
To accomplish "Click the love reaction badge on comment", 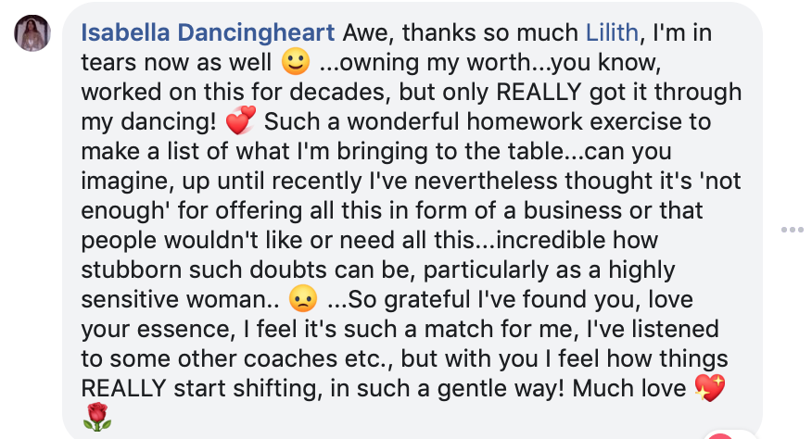I will (x=719, y=433).
